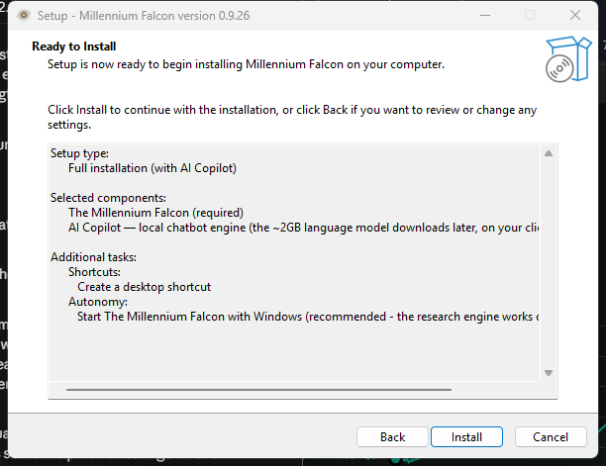Go Back to previous setup page
Screen dimensions: 606x466
pyautogui.click(x=392, y=436)
